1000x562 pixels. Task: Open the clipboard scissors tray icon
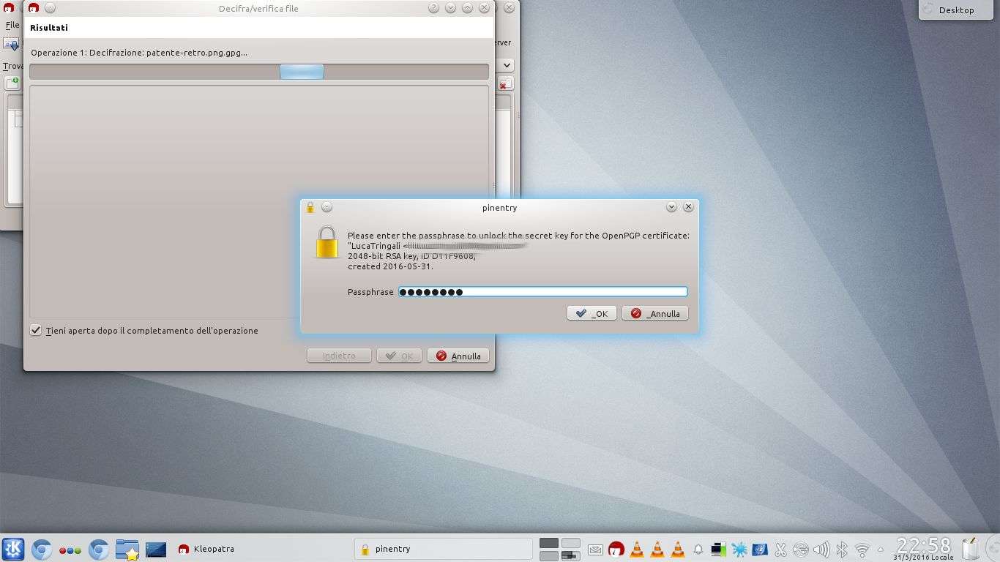[x=780, y=549]
